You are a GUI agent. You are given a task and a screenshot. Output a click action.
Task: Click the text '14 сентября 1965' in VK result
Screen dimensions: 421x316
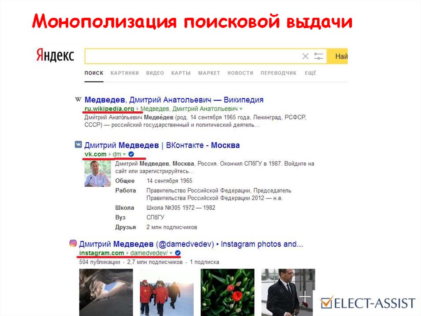tap(169, 181)
